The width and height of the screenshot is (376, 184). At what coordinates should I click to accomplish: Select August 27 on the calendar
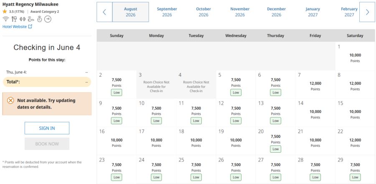click(276, 169)
